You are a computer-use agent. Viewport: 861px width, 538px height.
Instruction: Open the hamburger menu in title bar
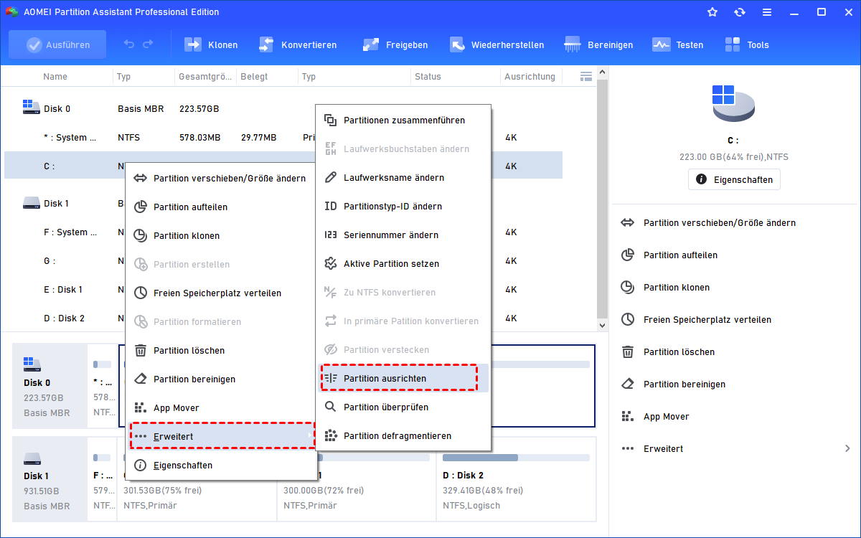[767, 12]
